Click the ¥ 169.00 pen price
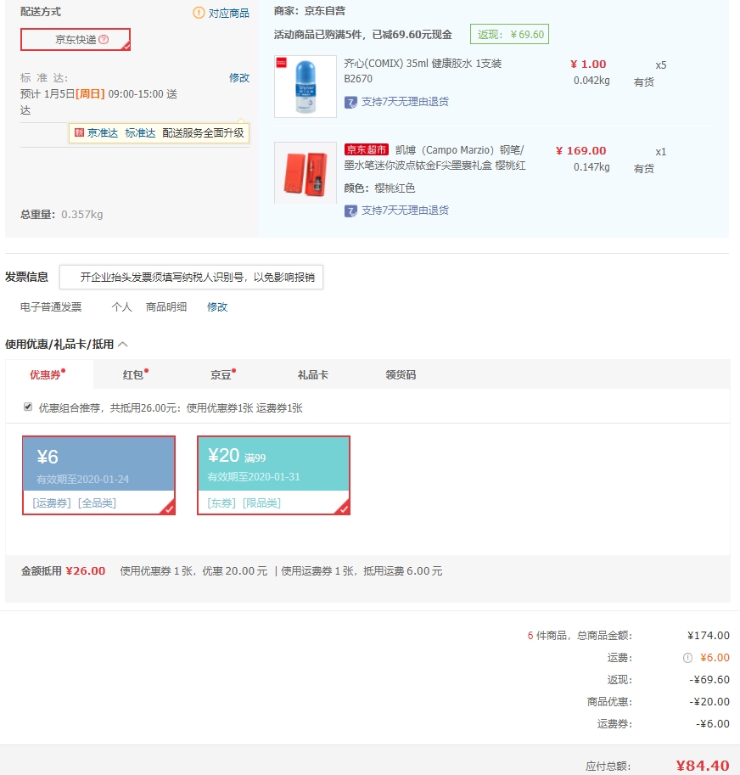Screen dimensions: 740x775 click(581, 151)
